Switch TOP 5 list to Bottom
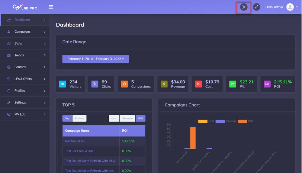Image resolution: width=302 pixels, height=173 pixels. coord(79,118)
